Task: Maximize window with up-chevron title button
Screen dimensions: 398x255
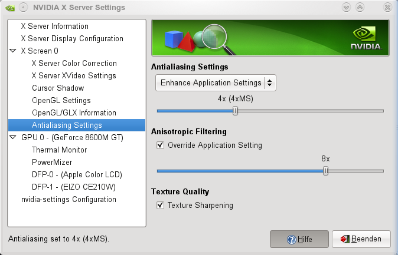Action: tap(360, 7)
